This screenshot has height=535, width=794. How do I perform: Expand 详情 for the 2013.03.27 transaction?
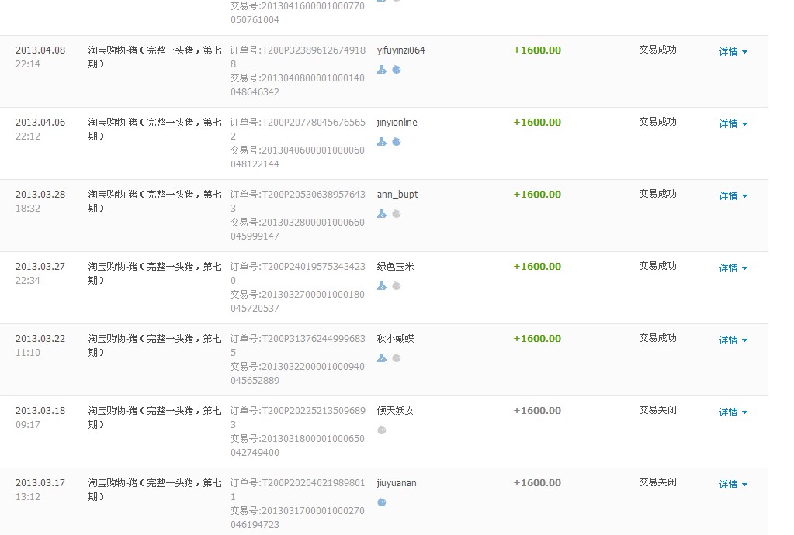[733, 268]
